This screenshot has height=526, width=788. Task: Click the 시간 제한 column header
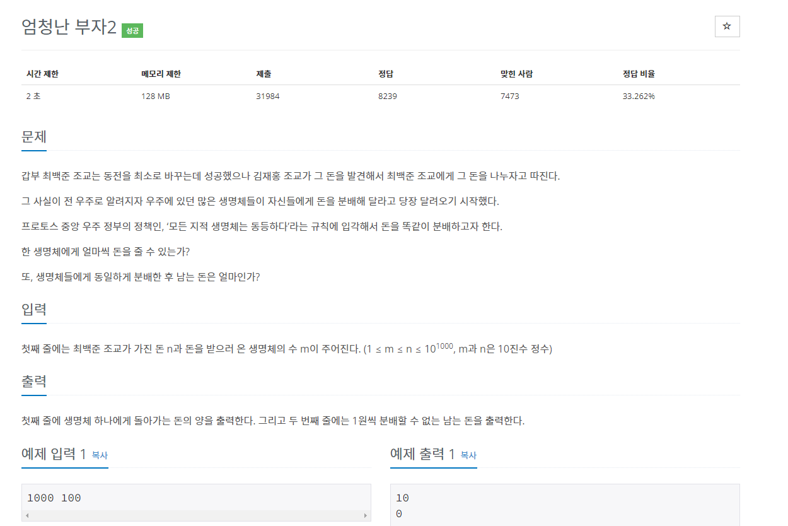[42, 74]
